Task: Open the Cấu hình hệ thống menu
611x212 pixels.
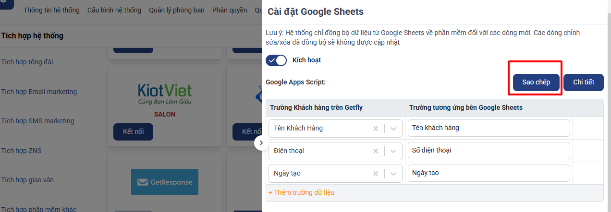Action: click(x=114, y=10)
